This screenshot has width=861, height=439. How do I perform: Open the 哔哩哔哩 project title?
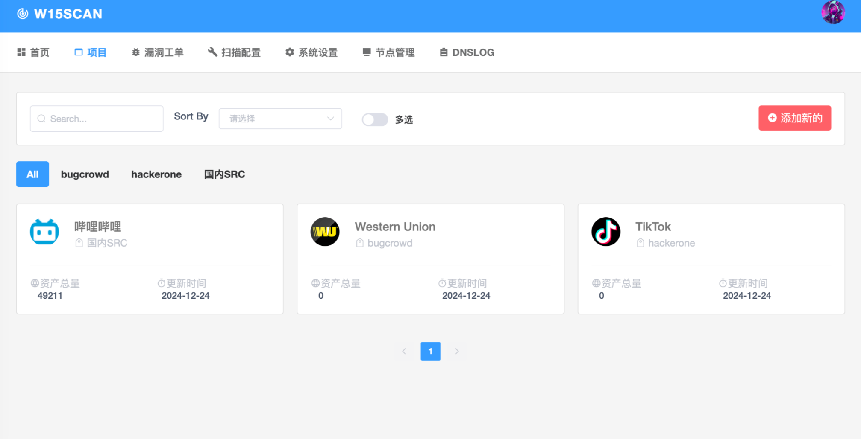[97, 227]
